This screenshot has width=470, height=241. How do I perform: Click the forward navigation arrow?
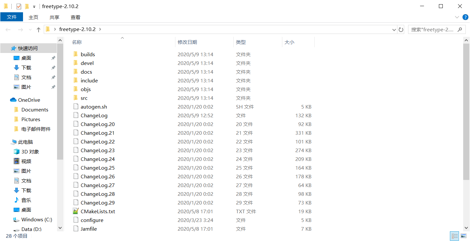(20, 29)
